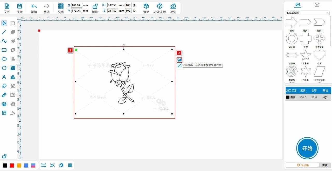This screenshot has height=171, width=332.
Task: Click the 原点 origin grid icon
Action: click(x=61, y=6)
